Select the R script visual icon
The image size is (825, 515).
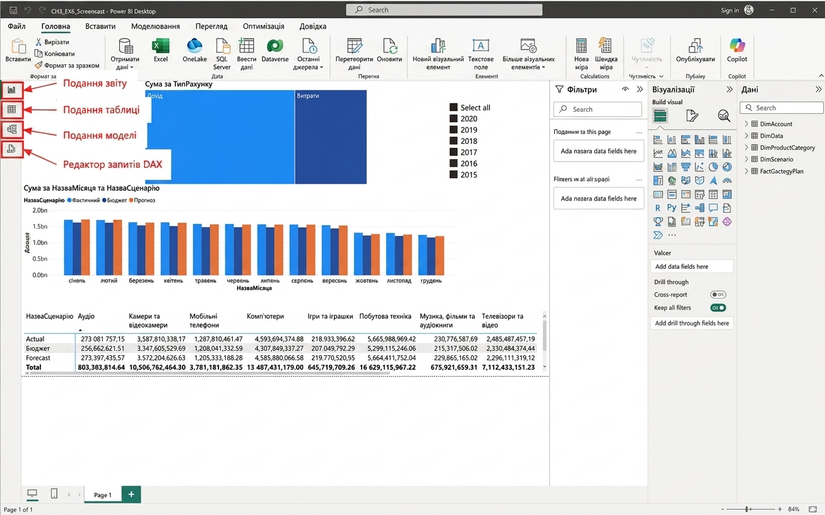pos(658,208)
